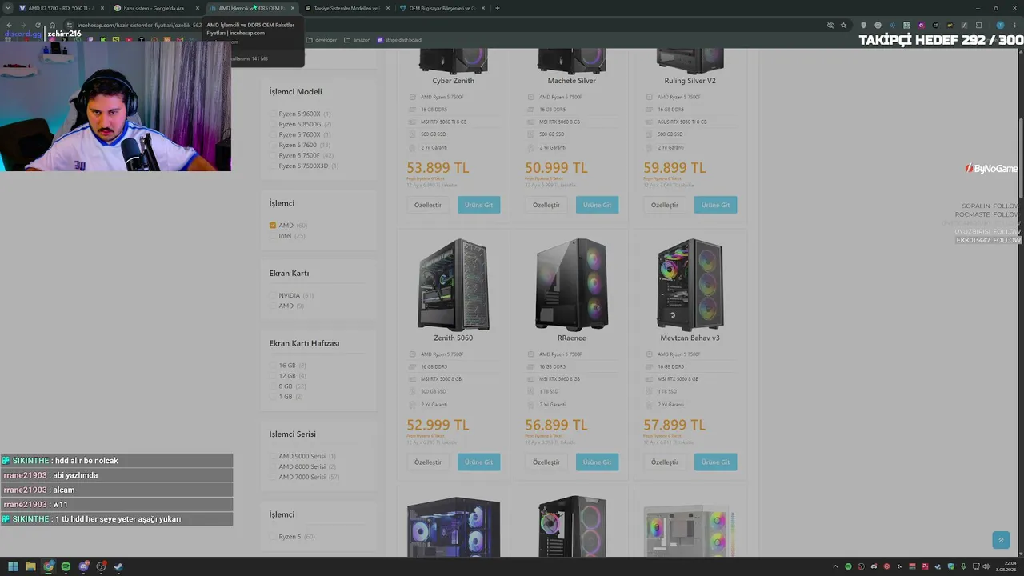Open the Chrome extensions puzzle menu
Image resolution: width=1024 pixels, height=576 pixels.
[x=979, y=25]
